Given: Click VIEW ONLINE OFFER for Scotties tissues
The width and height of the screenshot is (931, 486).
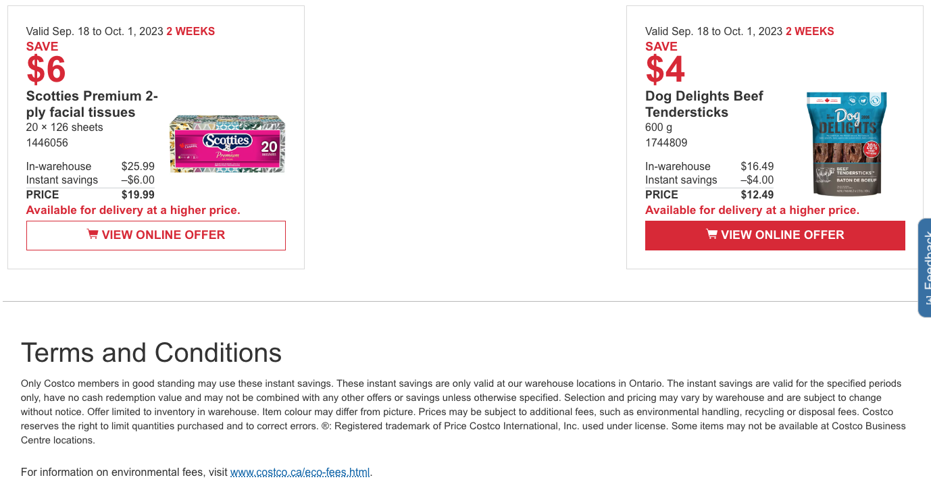Looking at the screenshot, I should coord(155,235).
